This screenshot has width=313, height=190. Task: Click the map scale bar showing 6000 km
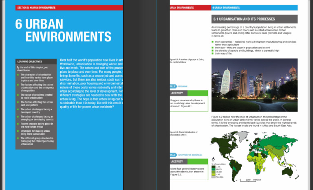coord(251,180)
